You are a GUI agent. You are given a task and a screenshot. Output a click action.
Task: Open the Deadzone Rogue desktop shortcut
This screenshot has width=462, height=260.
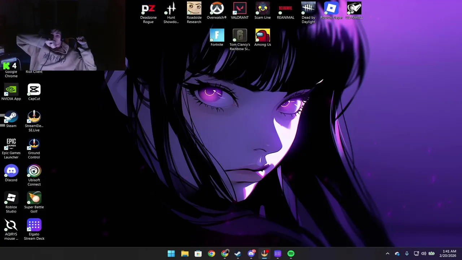point(148,13)
